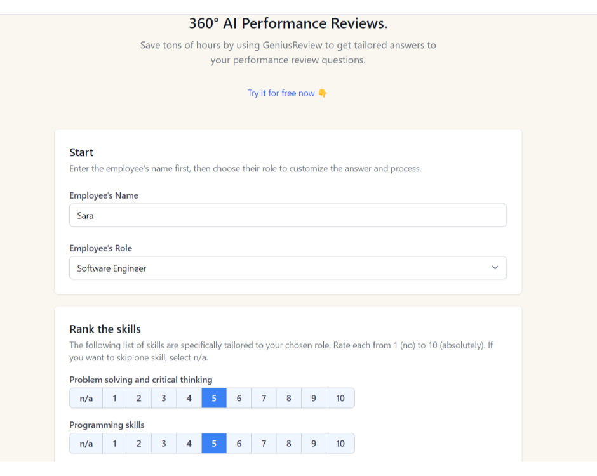Rate Problem solving as 1

click(114, 398)
